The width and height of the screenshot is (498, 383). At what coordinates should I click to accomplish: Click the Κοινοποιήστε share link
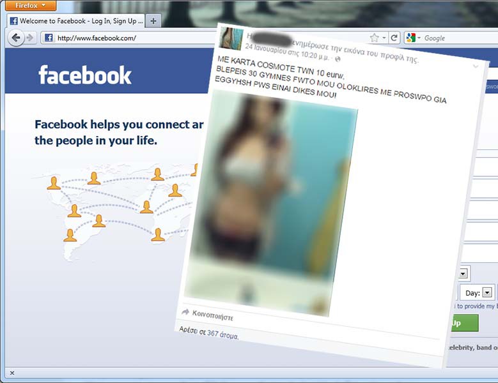coord(213,316)
